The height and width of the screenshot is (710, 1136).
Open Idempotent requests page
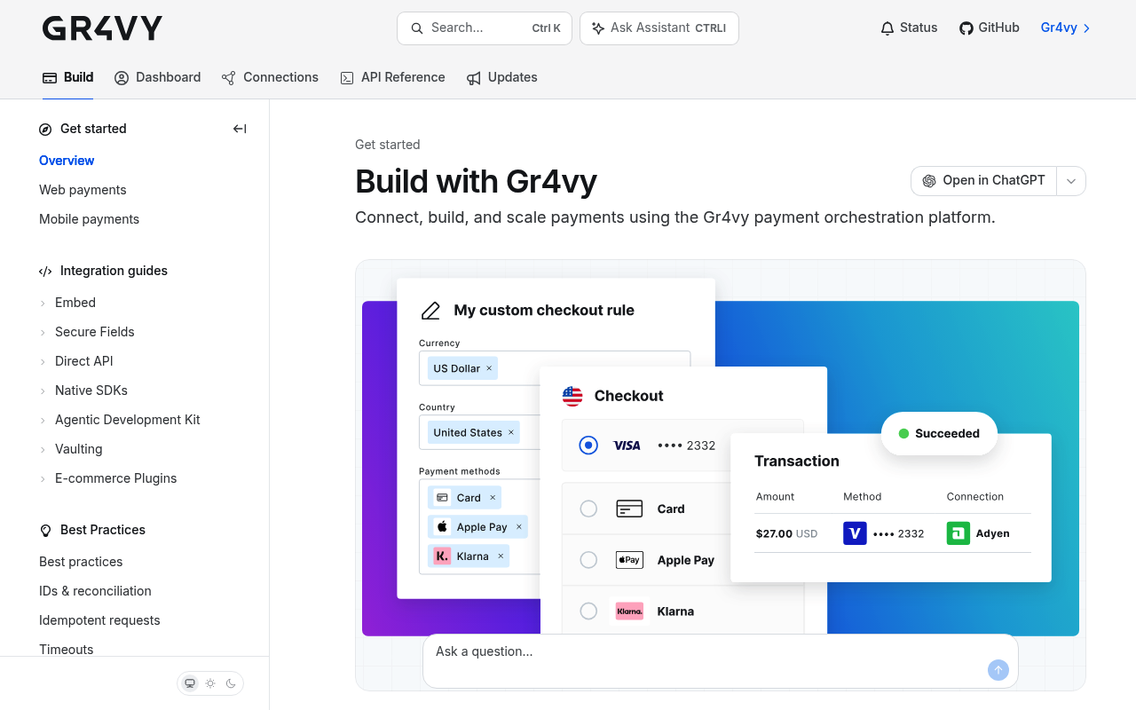point(99,620)
